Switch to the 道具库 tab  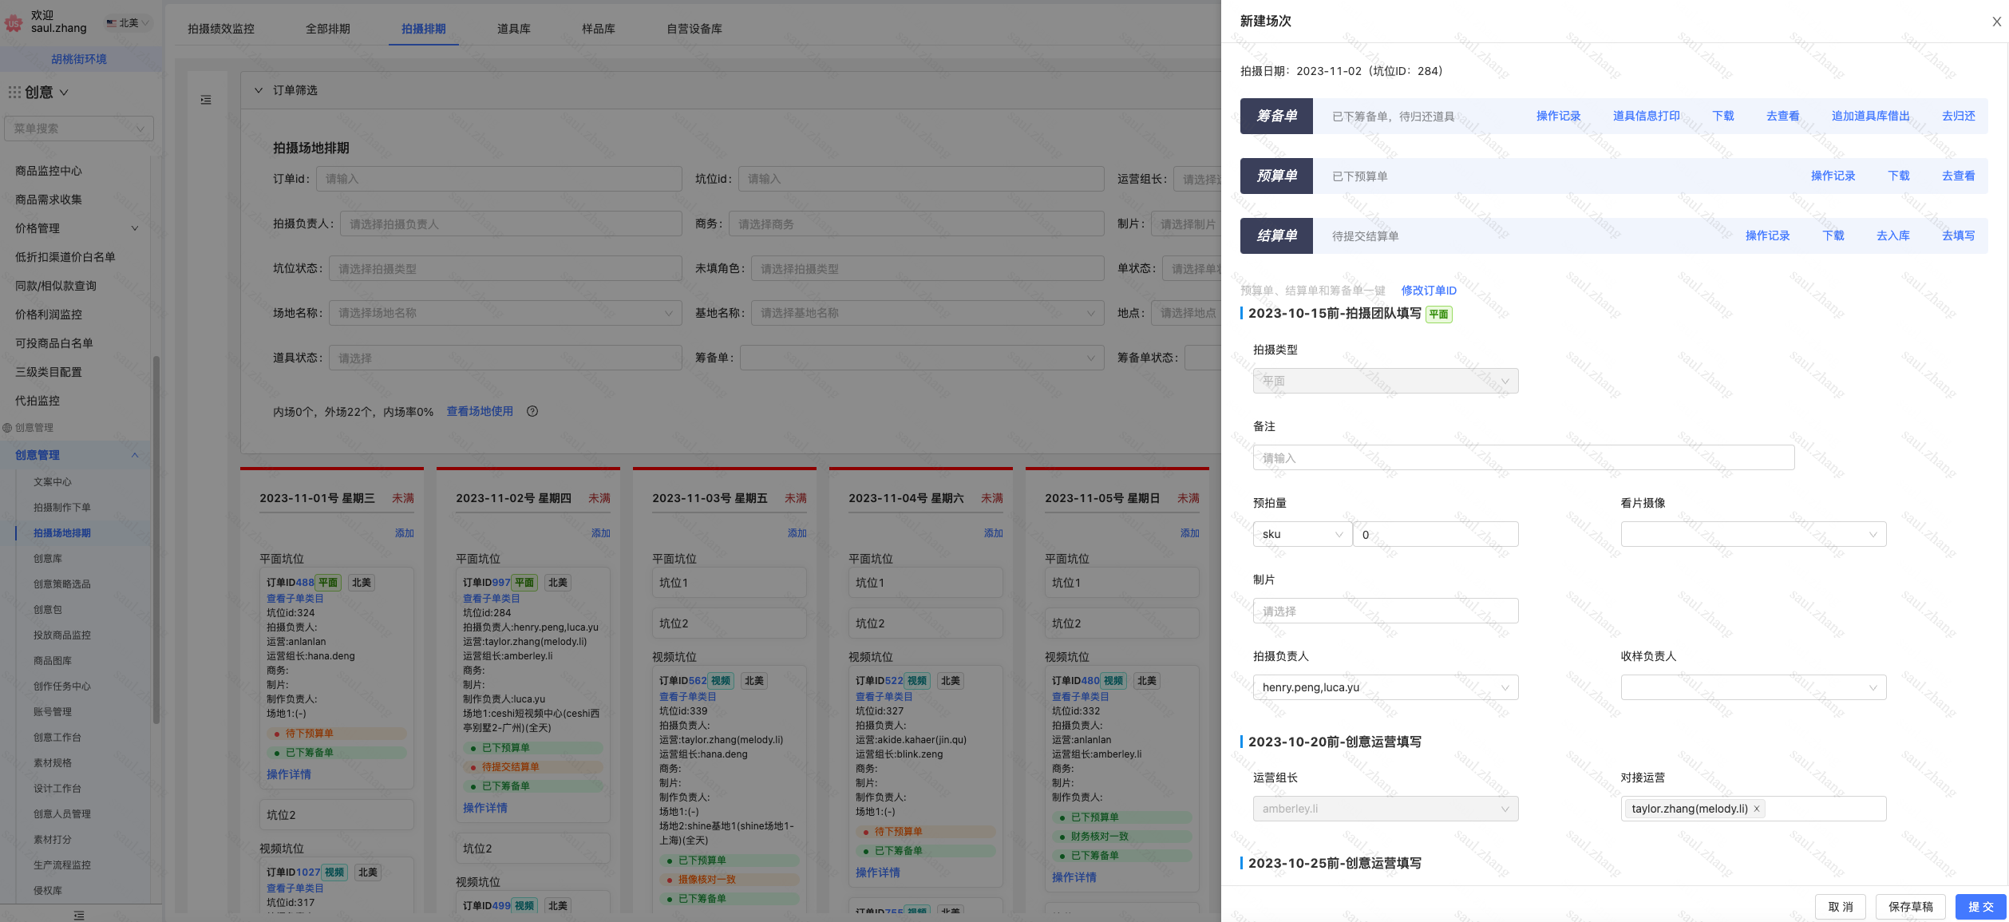(513, 29)
